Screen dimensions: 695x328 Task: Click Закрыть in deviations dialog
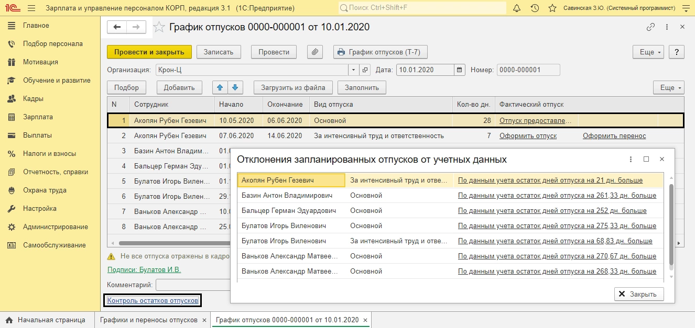638,294
